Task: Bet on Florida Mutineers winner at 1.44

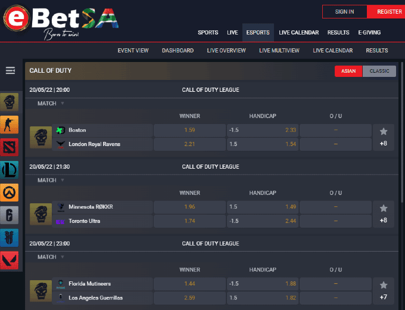Action: [189, 284]
